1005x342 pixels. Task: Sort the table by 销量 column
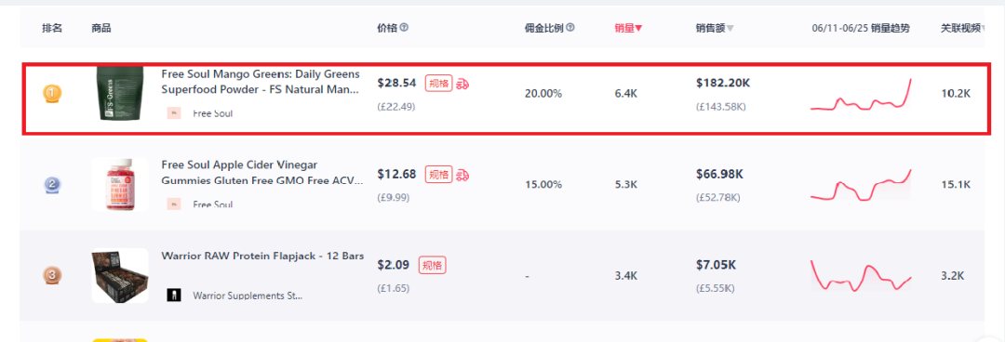(628, 28)
